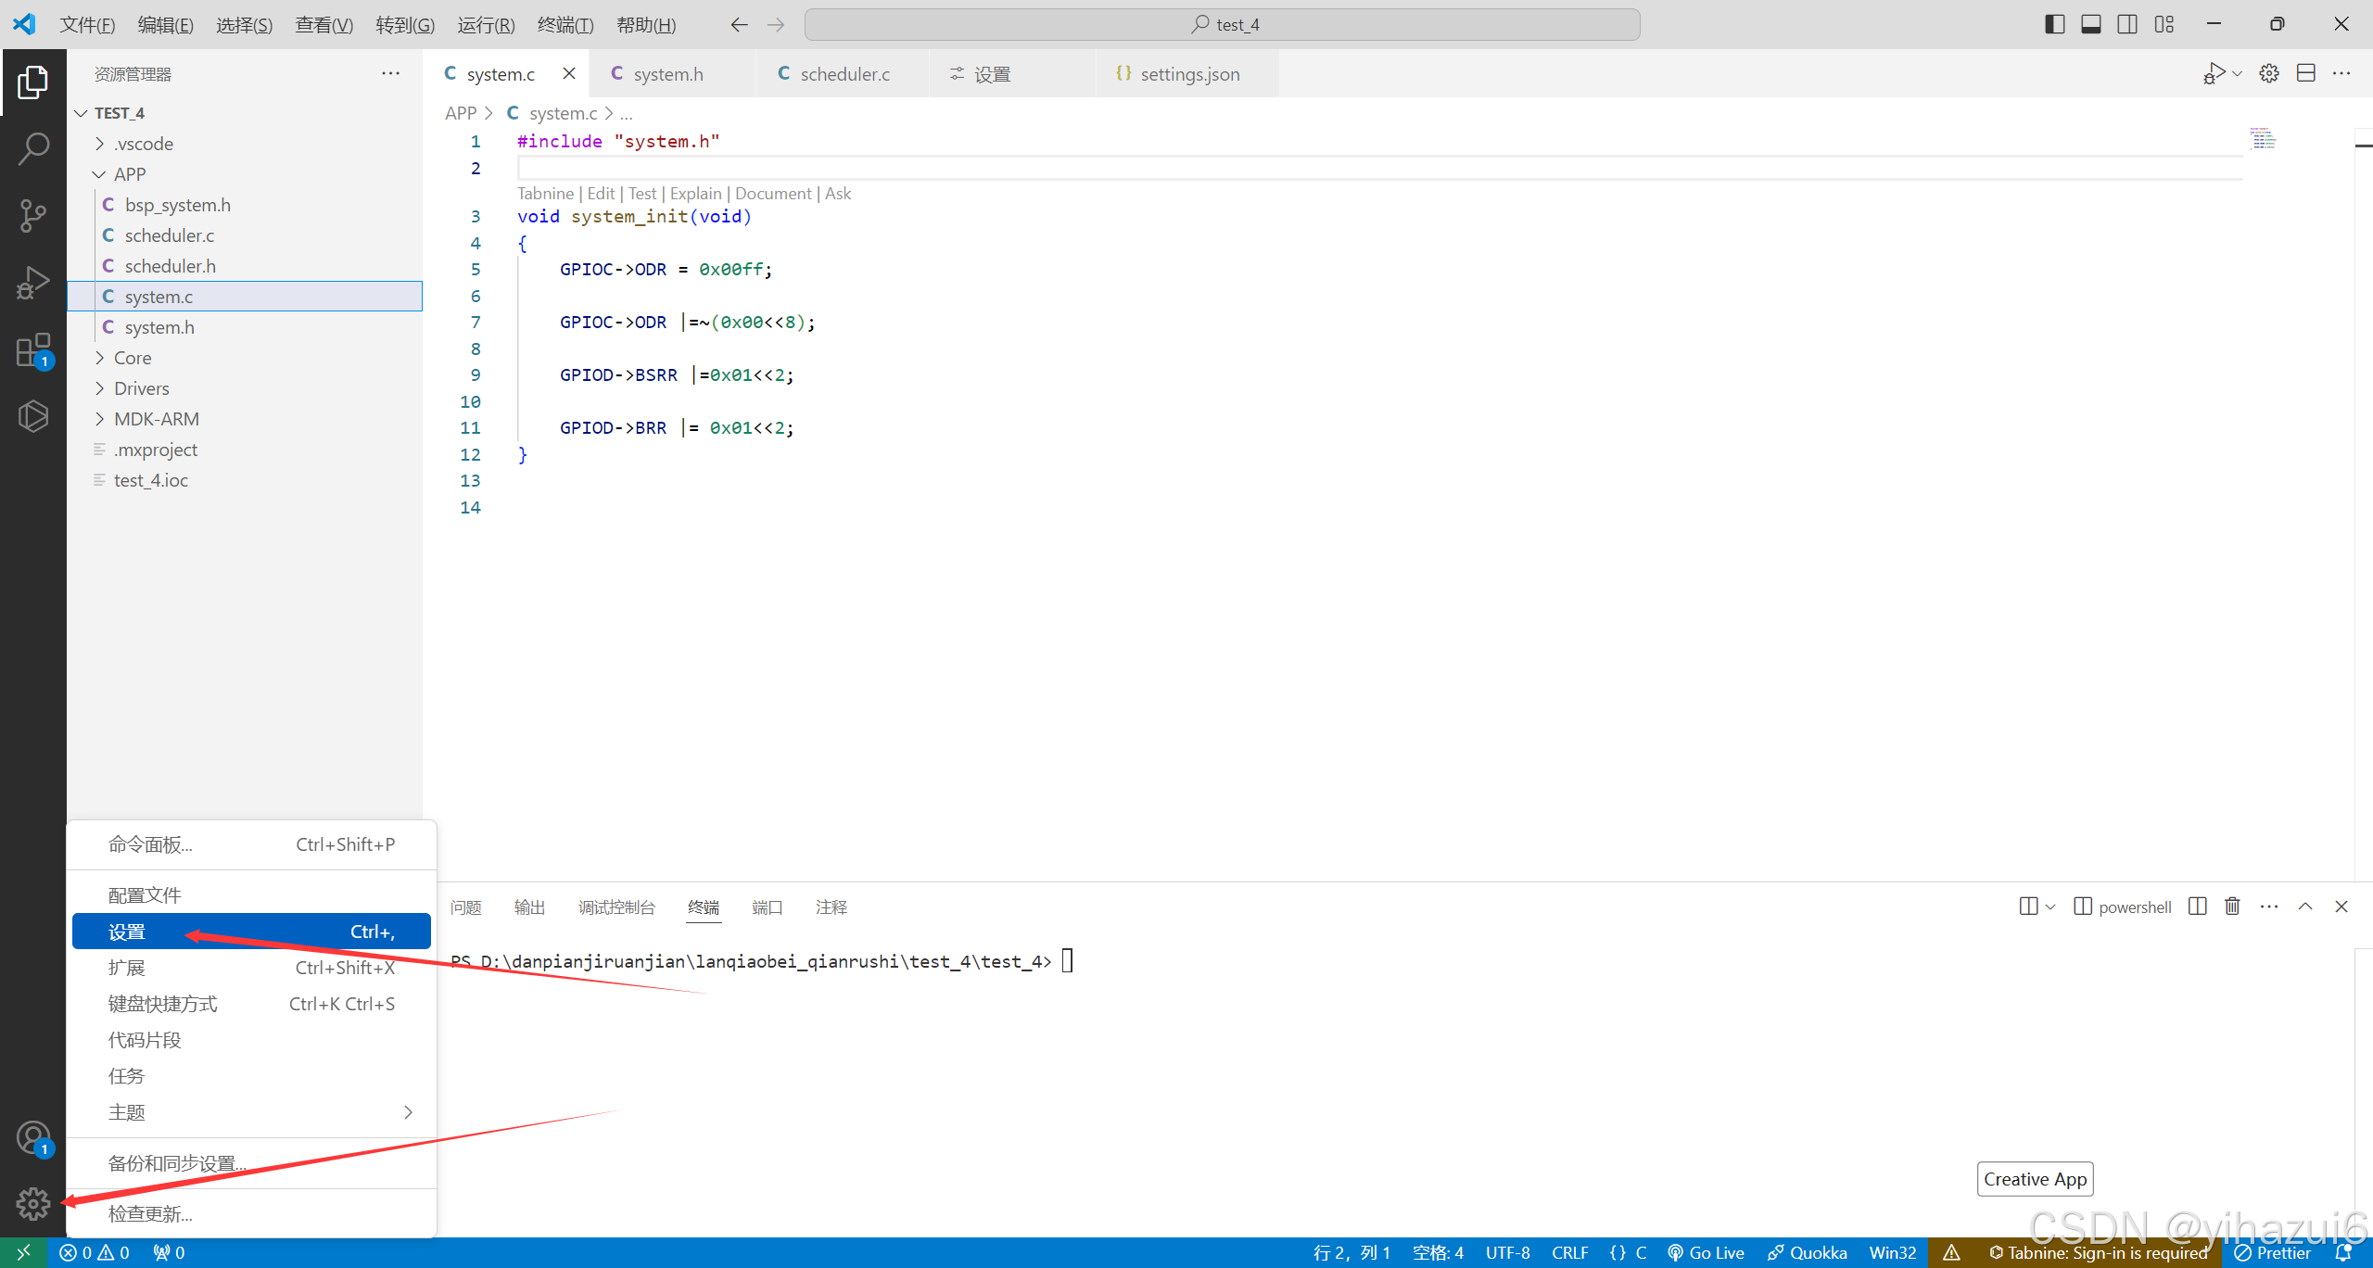Screen dimensions: 2373x1268
Task: Split the editor using split icon
Action: click(2306, 73)
